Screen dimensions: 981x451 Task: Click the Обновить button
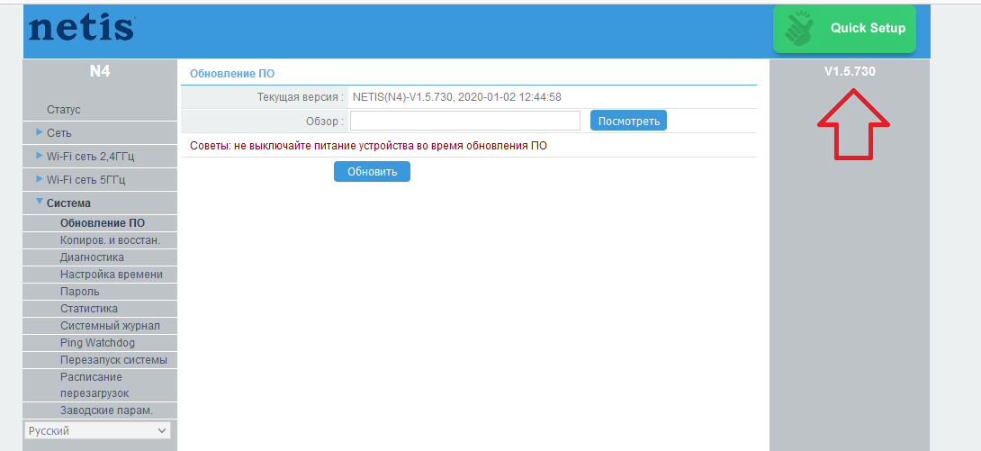(x=373, y=171)
